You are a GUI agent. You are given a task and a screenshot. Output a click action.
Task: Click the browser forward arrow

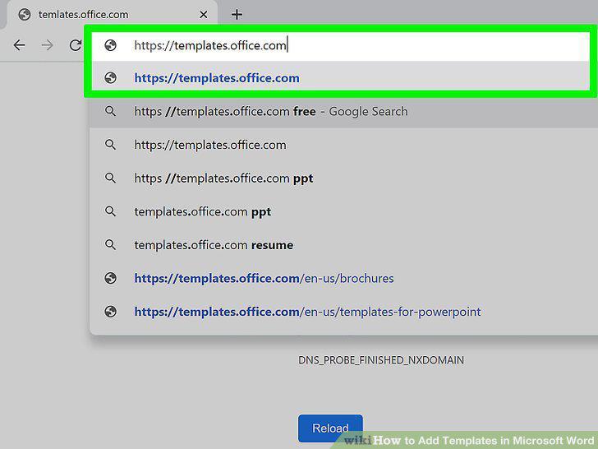(48, 45)
